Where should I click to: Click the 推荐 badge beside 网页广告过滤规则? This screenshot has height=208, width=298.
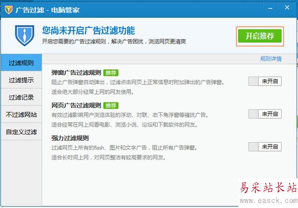coord(111,105)
